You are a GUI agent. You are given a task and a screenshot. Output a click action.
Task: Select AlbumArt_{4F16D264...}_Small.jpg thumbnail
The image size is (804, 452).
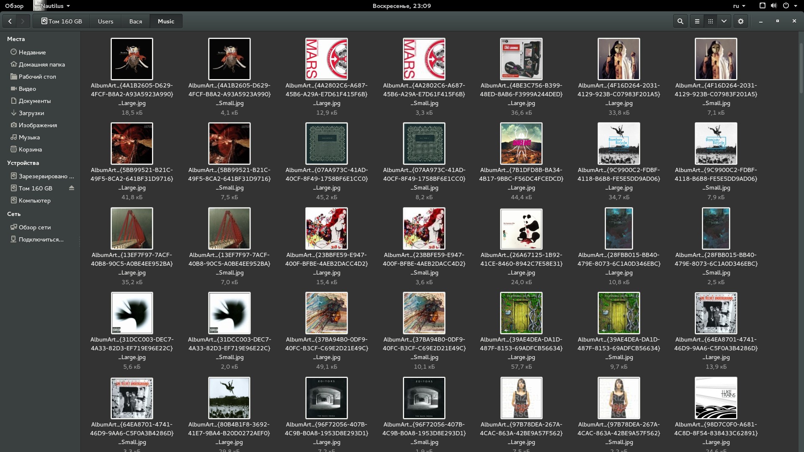[716, 59]
